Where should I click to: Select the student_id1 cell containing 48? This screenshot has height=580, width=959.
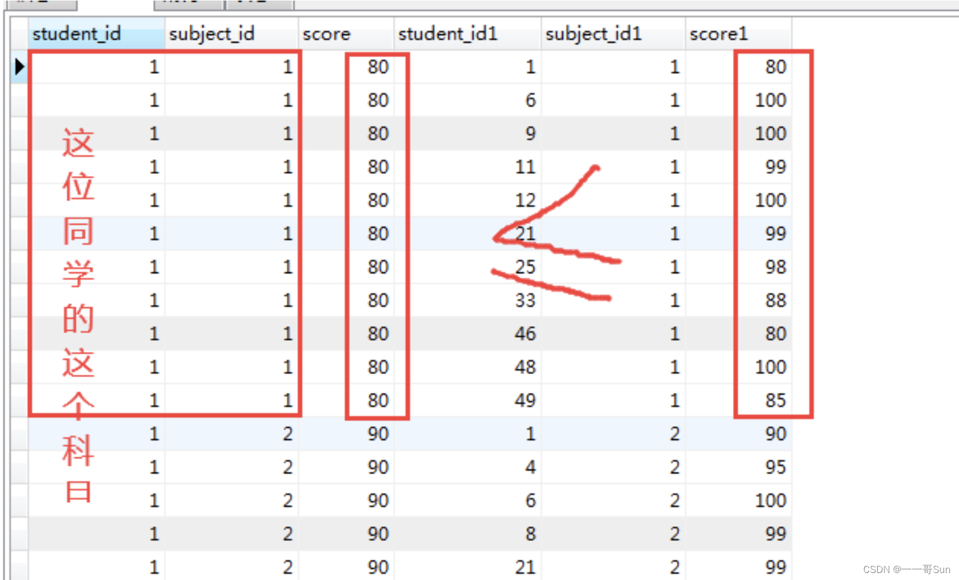click(x=468, y=366)
